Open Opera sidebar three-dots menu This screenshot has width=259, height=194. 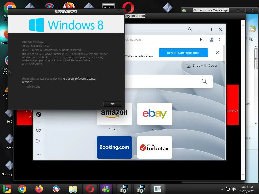click(x=39, y=155)
